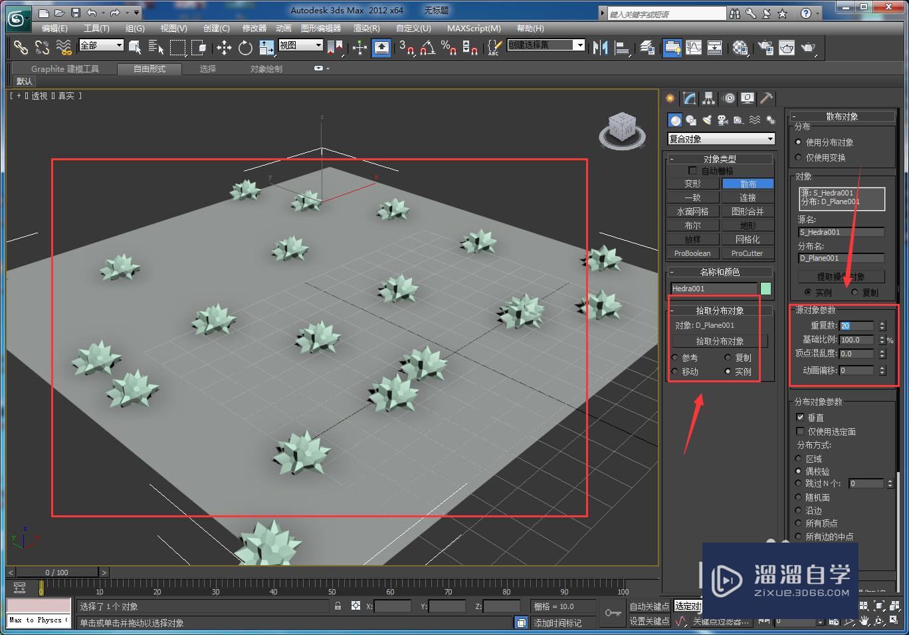The width and height of the screenshot is (909, 635).
Task: Open the object color swatch beside Hedra001
Action: tap(765, 289)
